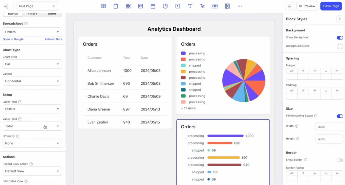Enable the Show Border switch

click(340, 160)
